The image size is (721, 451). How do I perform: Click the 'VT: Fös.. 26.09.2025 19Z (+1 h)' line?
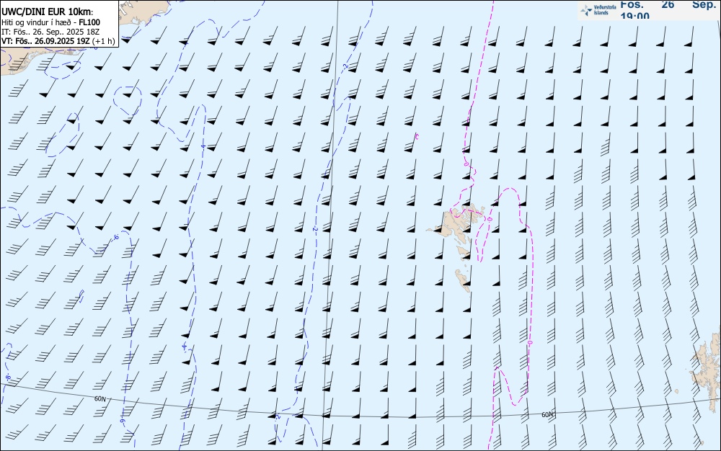pyautogui.click(x=58, y=41)
